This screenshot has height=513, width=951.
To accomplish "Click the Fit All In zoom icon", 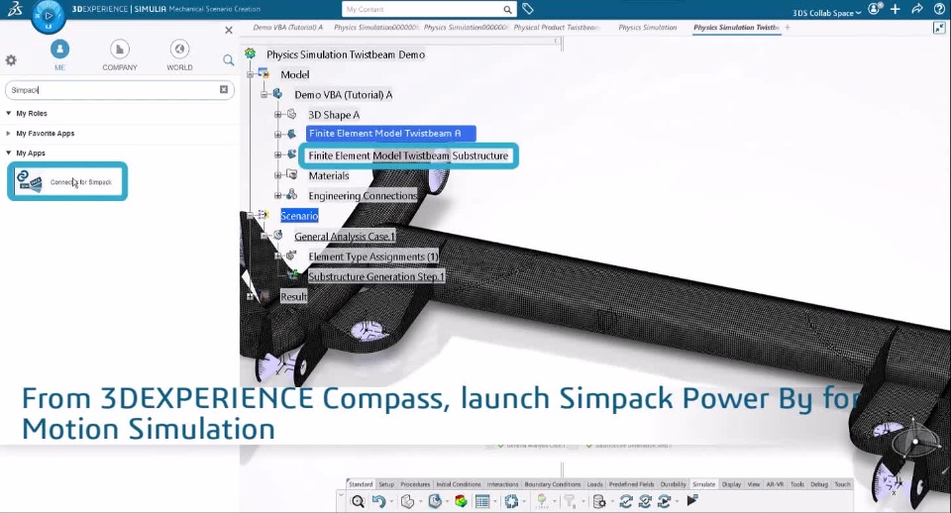I will coord(358,501).
